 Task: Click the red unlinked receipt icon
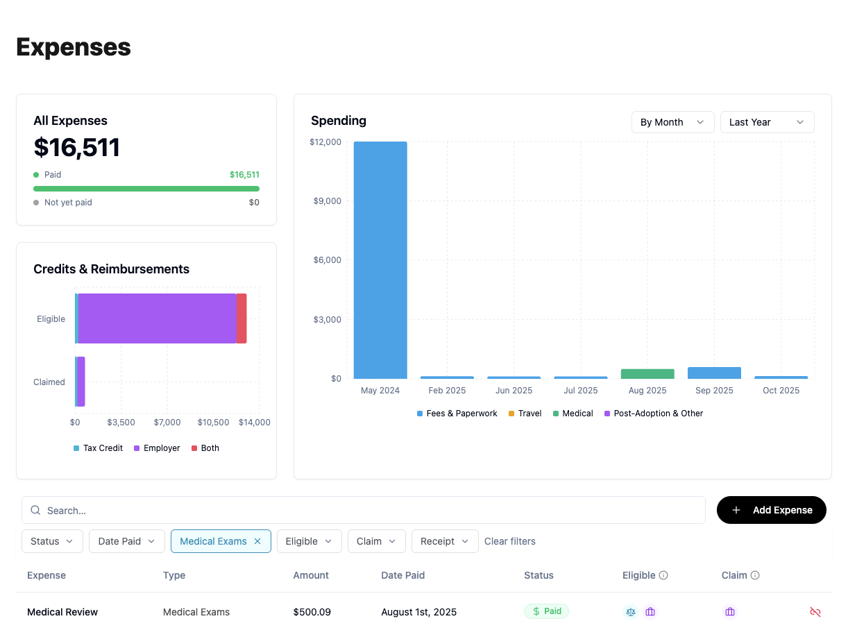click(x=815, y=612)
